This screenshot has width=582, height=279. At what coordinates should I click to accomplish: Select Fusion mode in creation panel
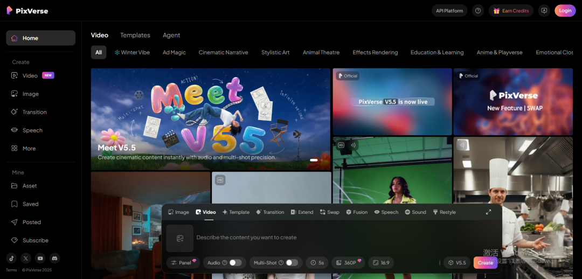pos(357,212)
